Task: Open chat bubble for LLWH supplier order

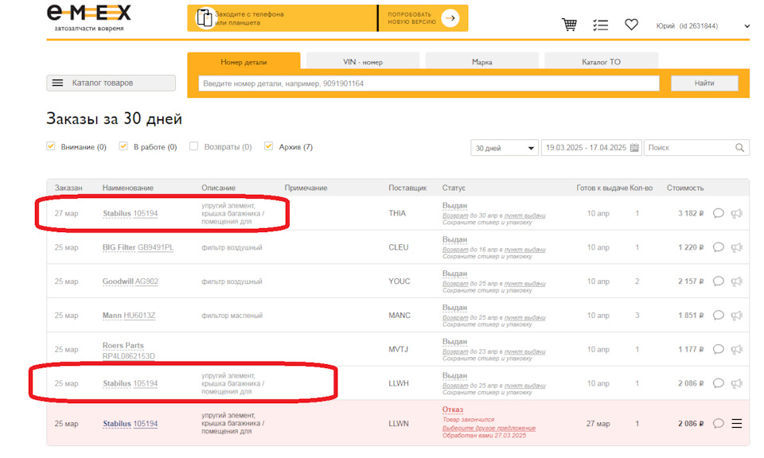Action: [718, 383]
